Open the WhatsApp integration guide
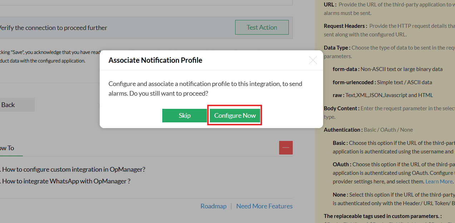The image size is (455, 223). click(x=66, y=181)
